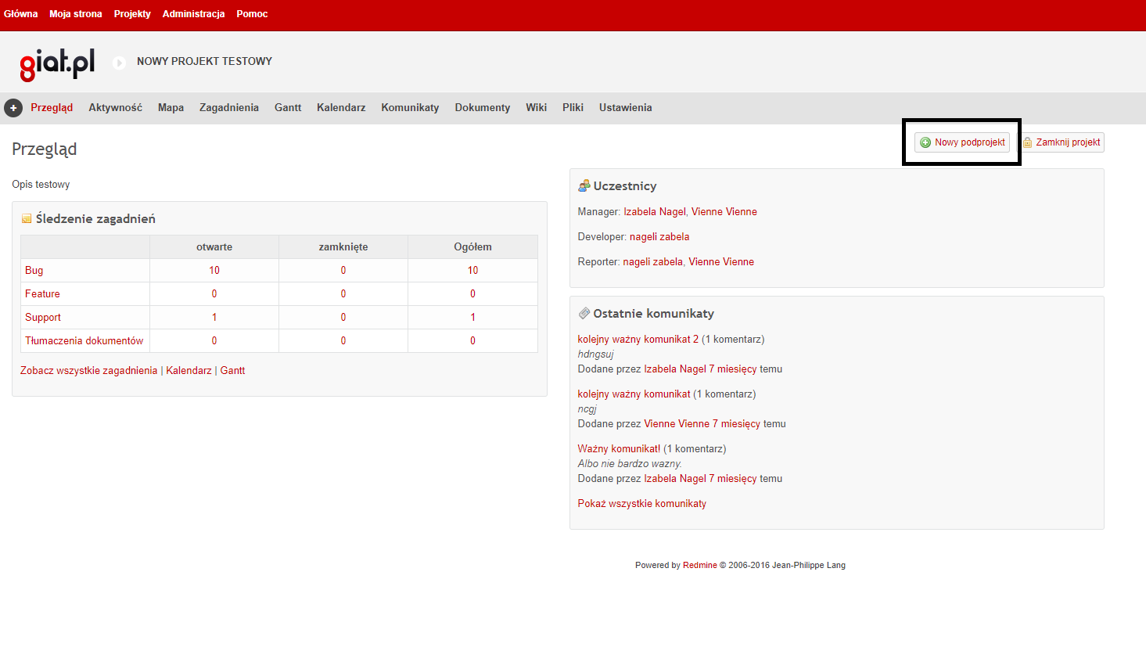This screenshot has height=669, width=1146.
Task: Click Zobacz wszystkie zagadnienia
Action: click(x=89, y=371)
